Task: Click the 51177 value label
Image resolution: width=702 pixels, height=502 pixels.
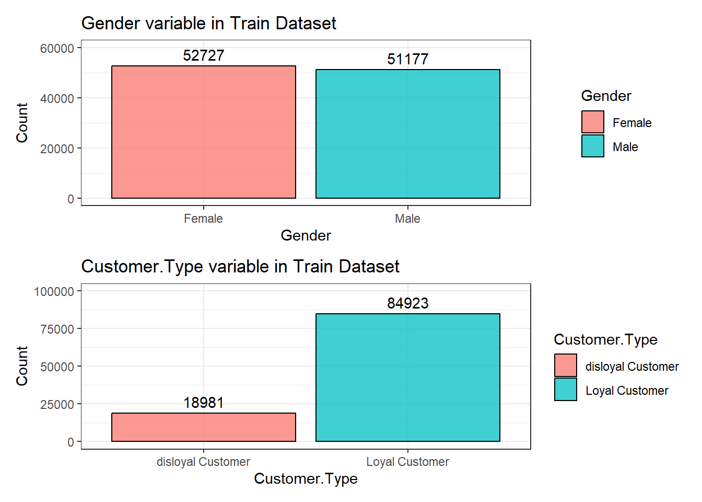Action: (408, 59)
